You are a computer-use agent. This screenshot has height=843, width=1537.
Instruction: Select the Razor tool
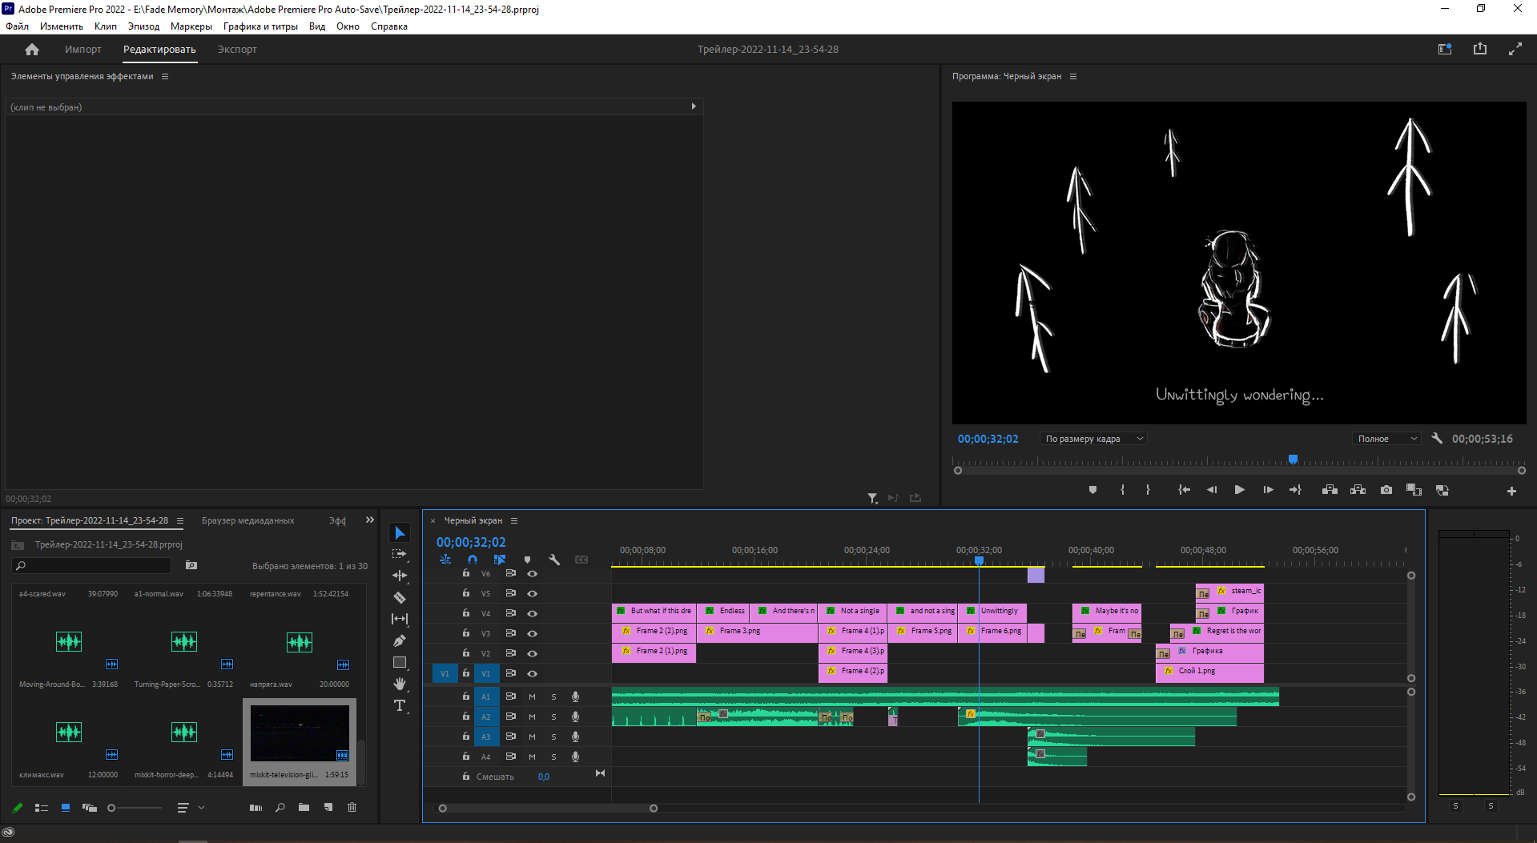(400, 597)
